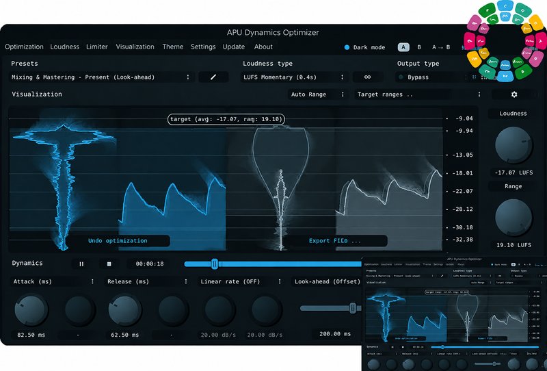This screenshot has height=371, width=547.
Task: Click the -30.18 scale marker
Action: (x=463, y=227)
